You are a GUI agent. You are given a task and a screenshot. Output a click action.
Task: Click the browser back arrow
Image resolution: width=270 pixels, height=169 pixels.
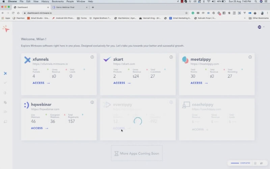click(x=3, y=13)
